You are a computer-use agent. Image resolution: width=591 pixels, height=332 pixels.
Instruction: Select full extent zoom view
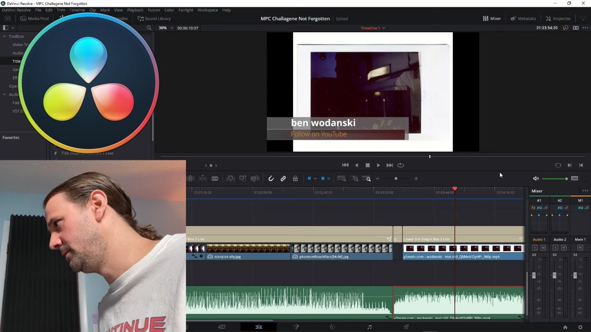point(342,178)
